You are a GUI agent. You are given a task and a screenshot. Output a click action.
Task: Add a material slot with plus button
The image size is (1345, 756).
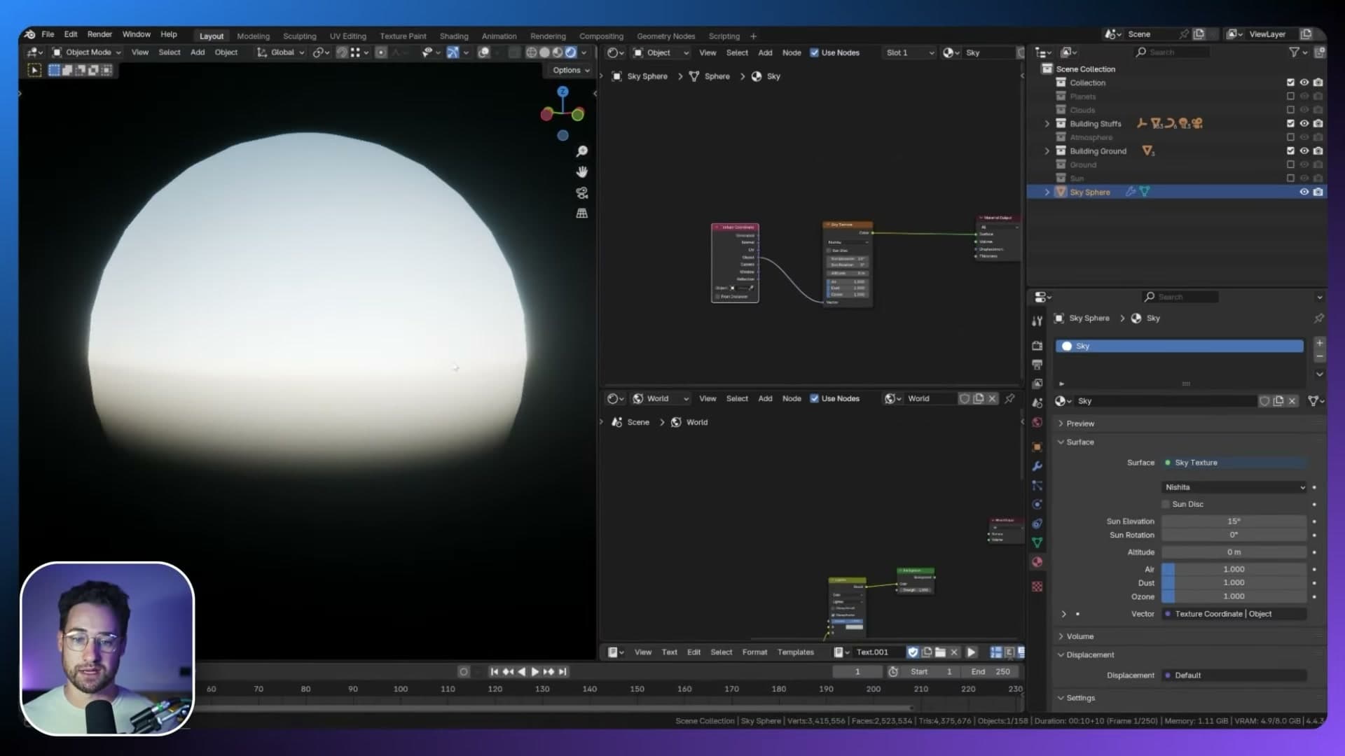(1320, 343)
